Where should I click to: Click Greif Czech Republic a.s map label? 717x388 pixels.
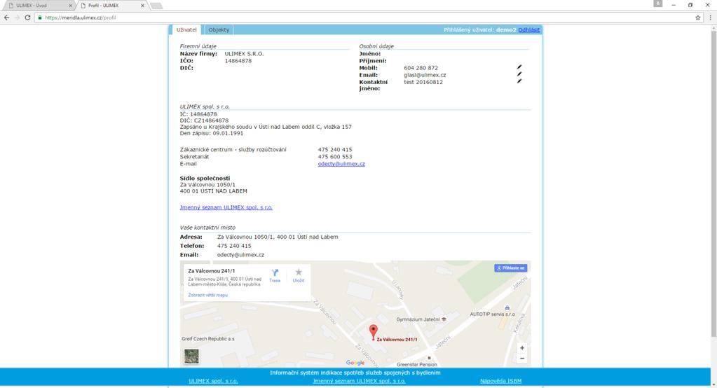(208, 339)
